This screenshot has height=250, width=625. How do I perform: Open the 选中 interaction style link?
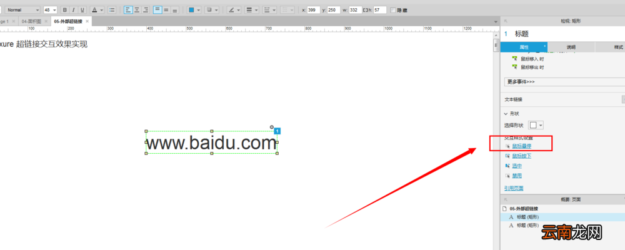[x=517, y=166]
